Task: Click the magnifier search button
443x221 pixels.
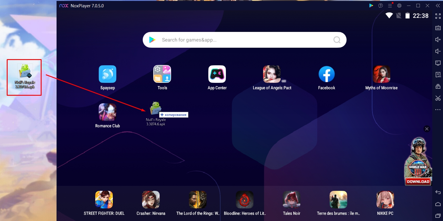Action: (337, 40)
